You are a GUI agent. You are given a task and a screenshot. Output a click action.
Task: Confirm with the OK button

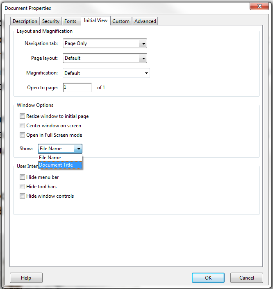click(208, 278)
